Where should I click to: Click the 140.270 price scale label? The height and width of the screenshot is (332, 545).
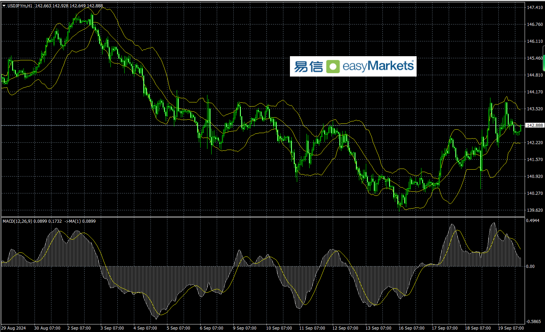[x=535, y=193]
